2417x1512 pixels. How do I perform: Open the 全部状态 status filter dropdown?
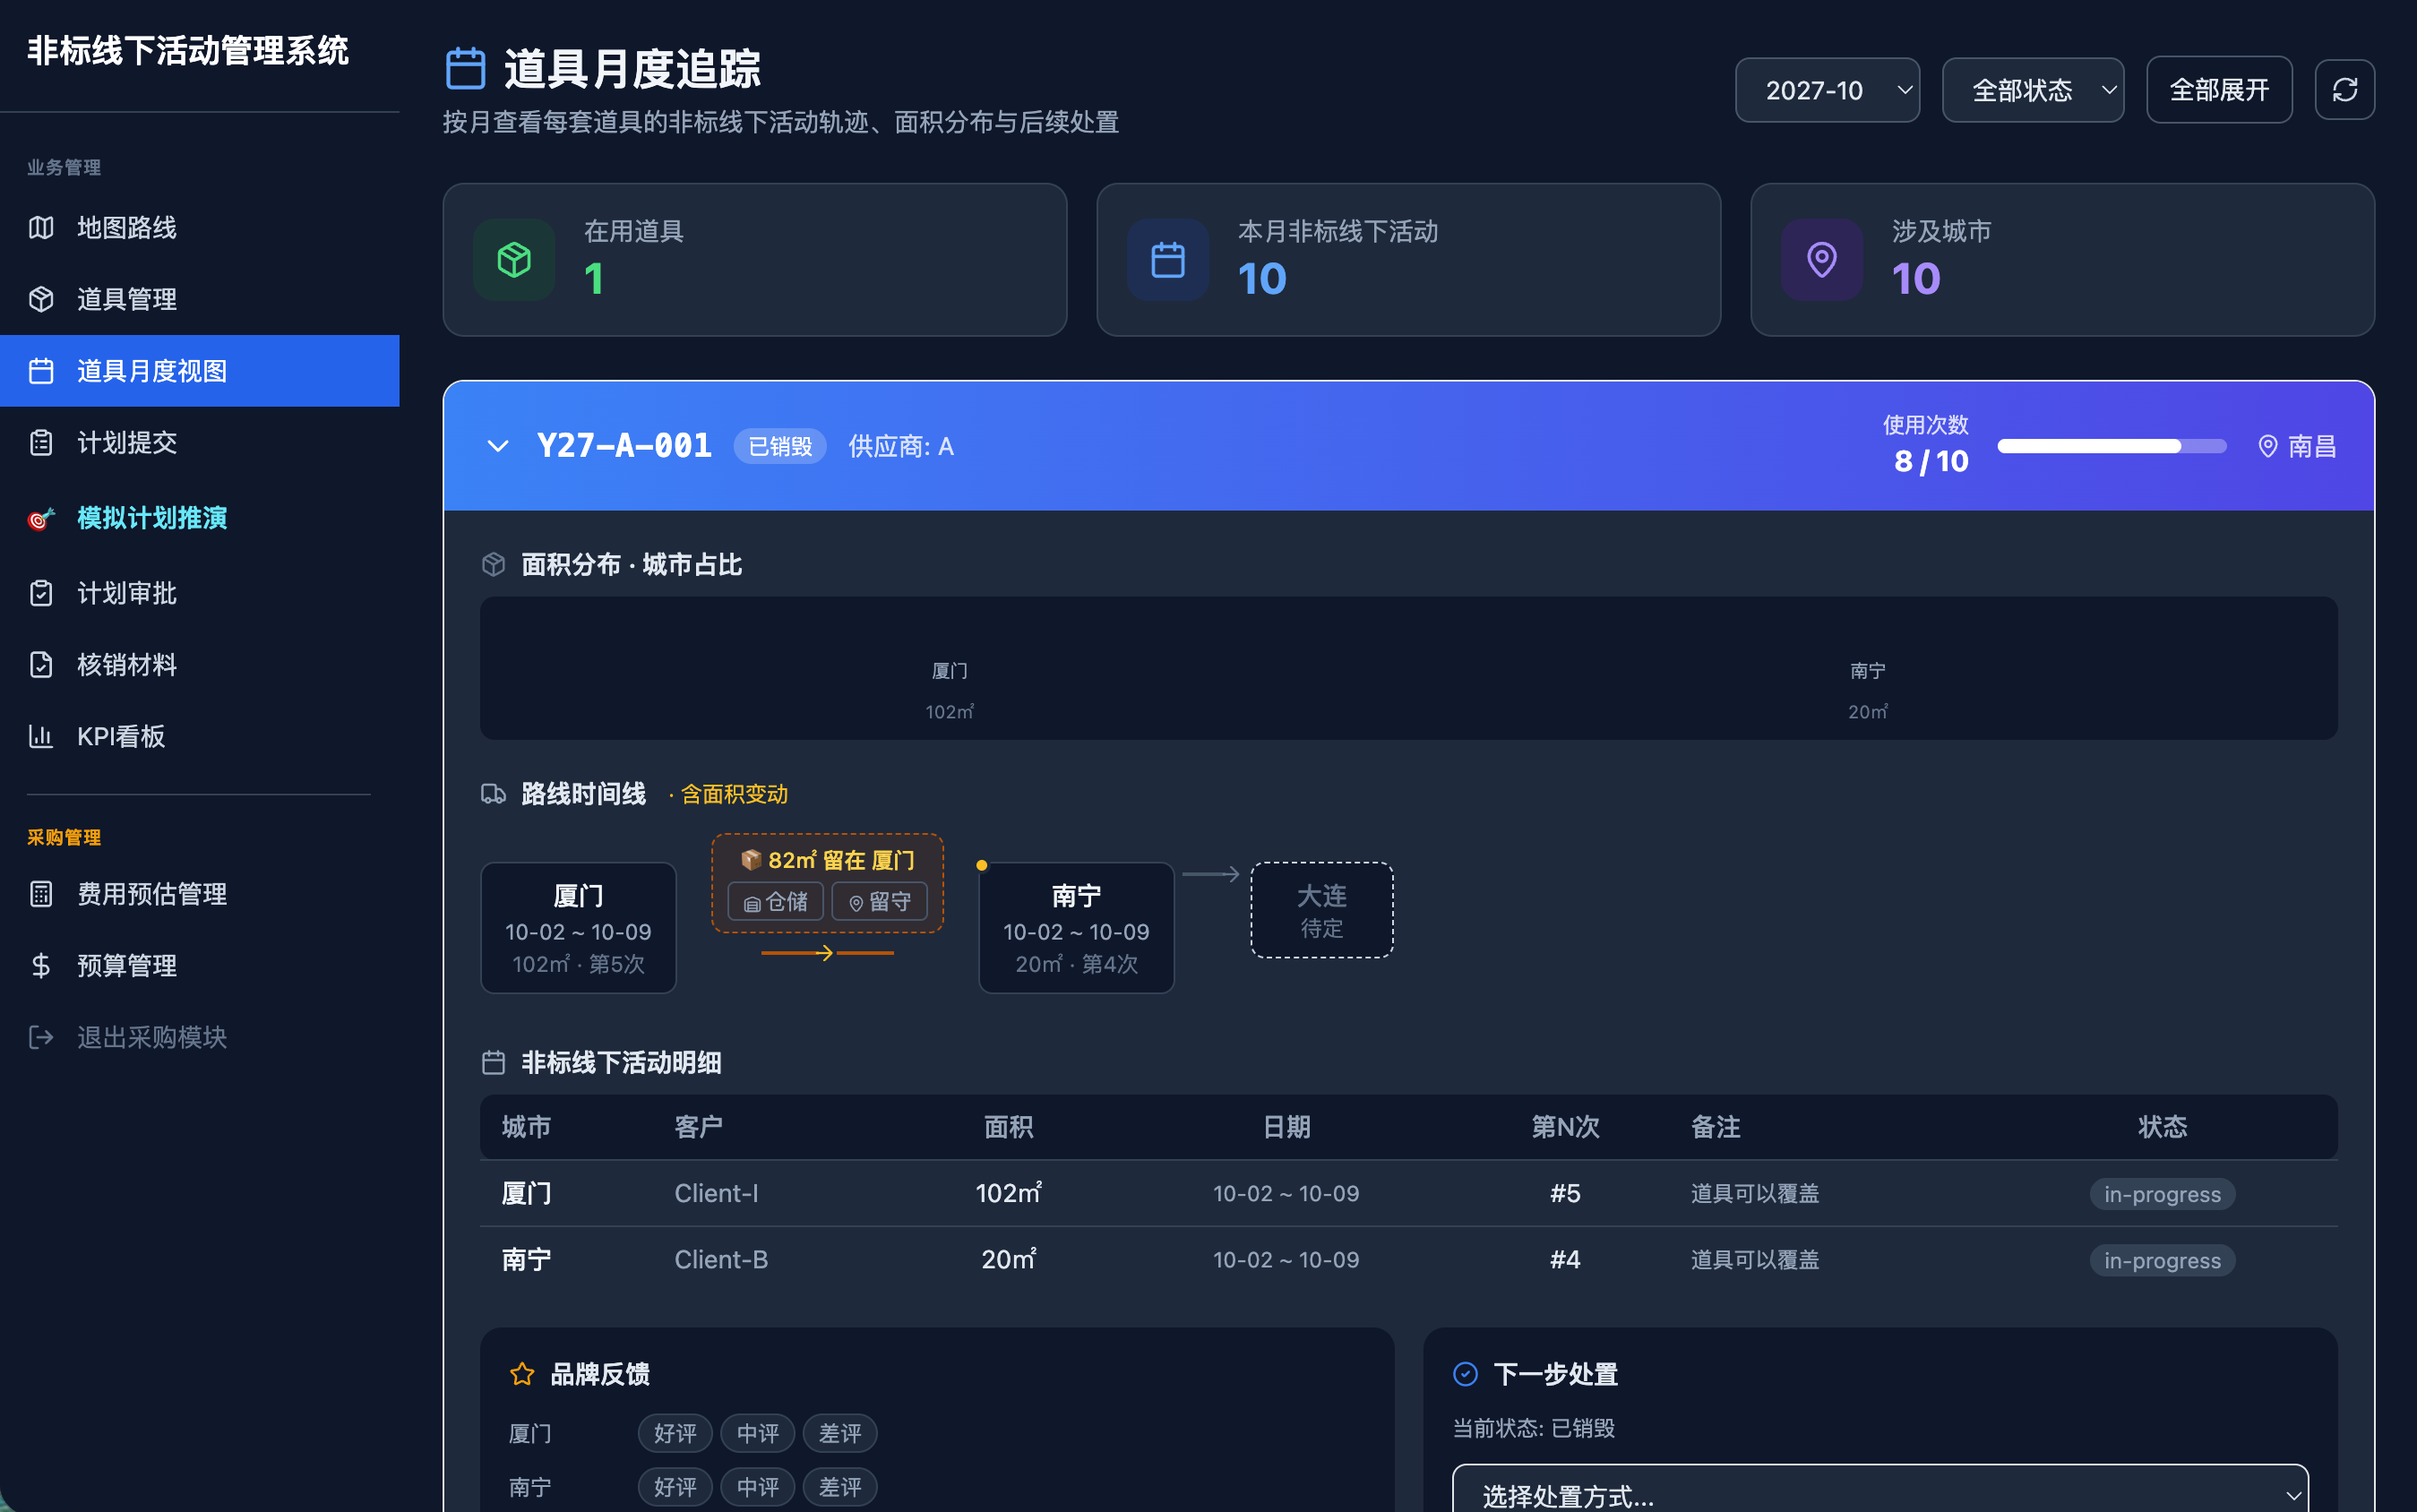pyautogui.click(x=2032, y=90)
